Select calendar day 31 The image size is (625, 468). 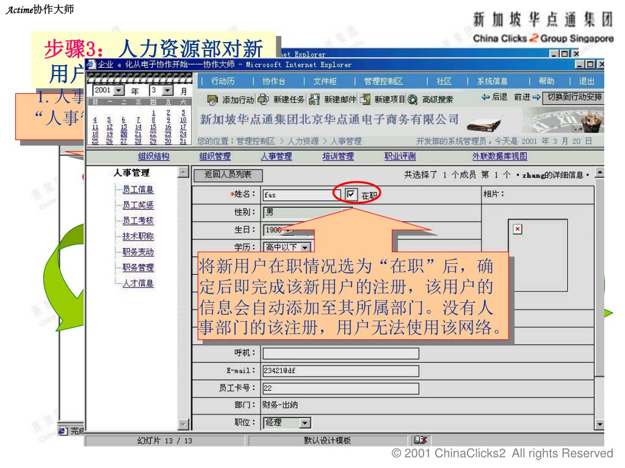pyautogui.click(x=183, y=141)
